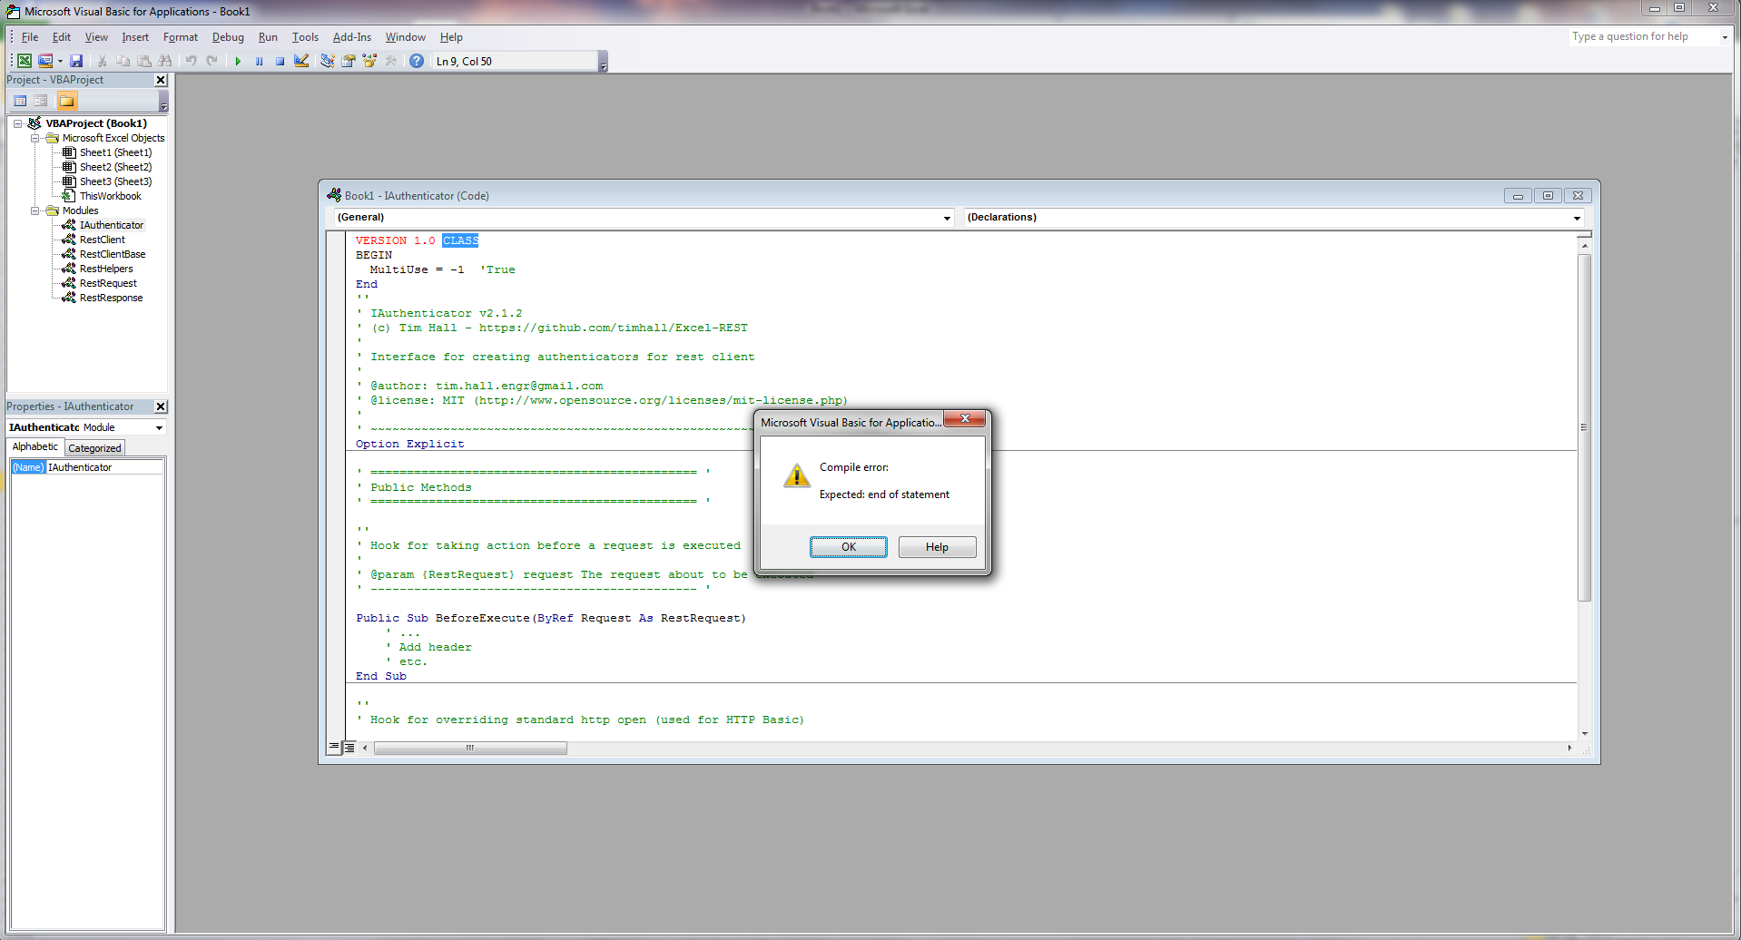This screenshot has width=1741, height=940.
Task: Close the Properties - IAuthenticator panel
Action: click(x=161, y=406)
